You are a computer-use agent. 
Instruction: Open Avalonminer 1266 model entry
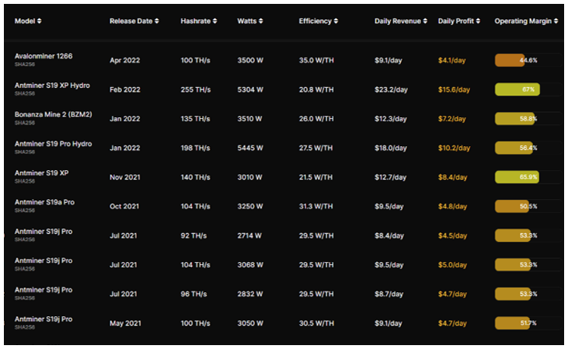tap(44, 56)
